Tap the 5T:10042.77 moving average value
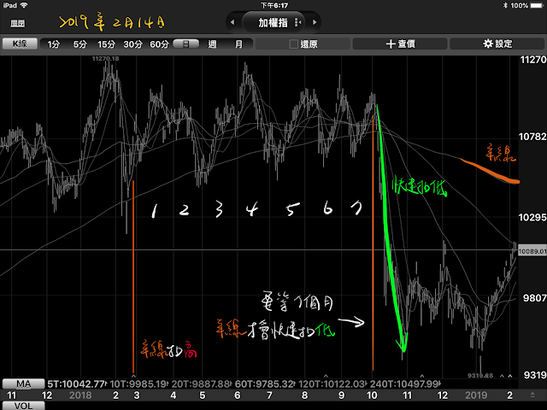 (x=76, y=384)
